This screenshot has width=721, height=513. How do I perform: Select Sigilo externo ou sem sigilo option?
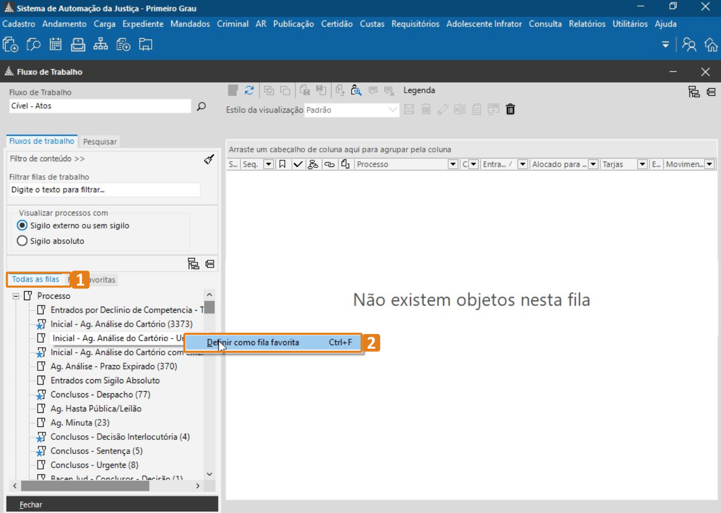[x=22, y=225]
